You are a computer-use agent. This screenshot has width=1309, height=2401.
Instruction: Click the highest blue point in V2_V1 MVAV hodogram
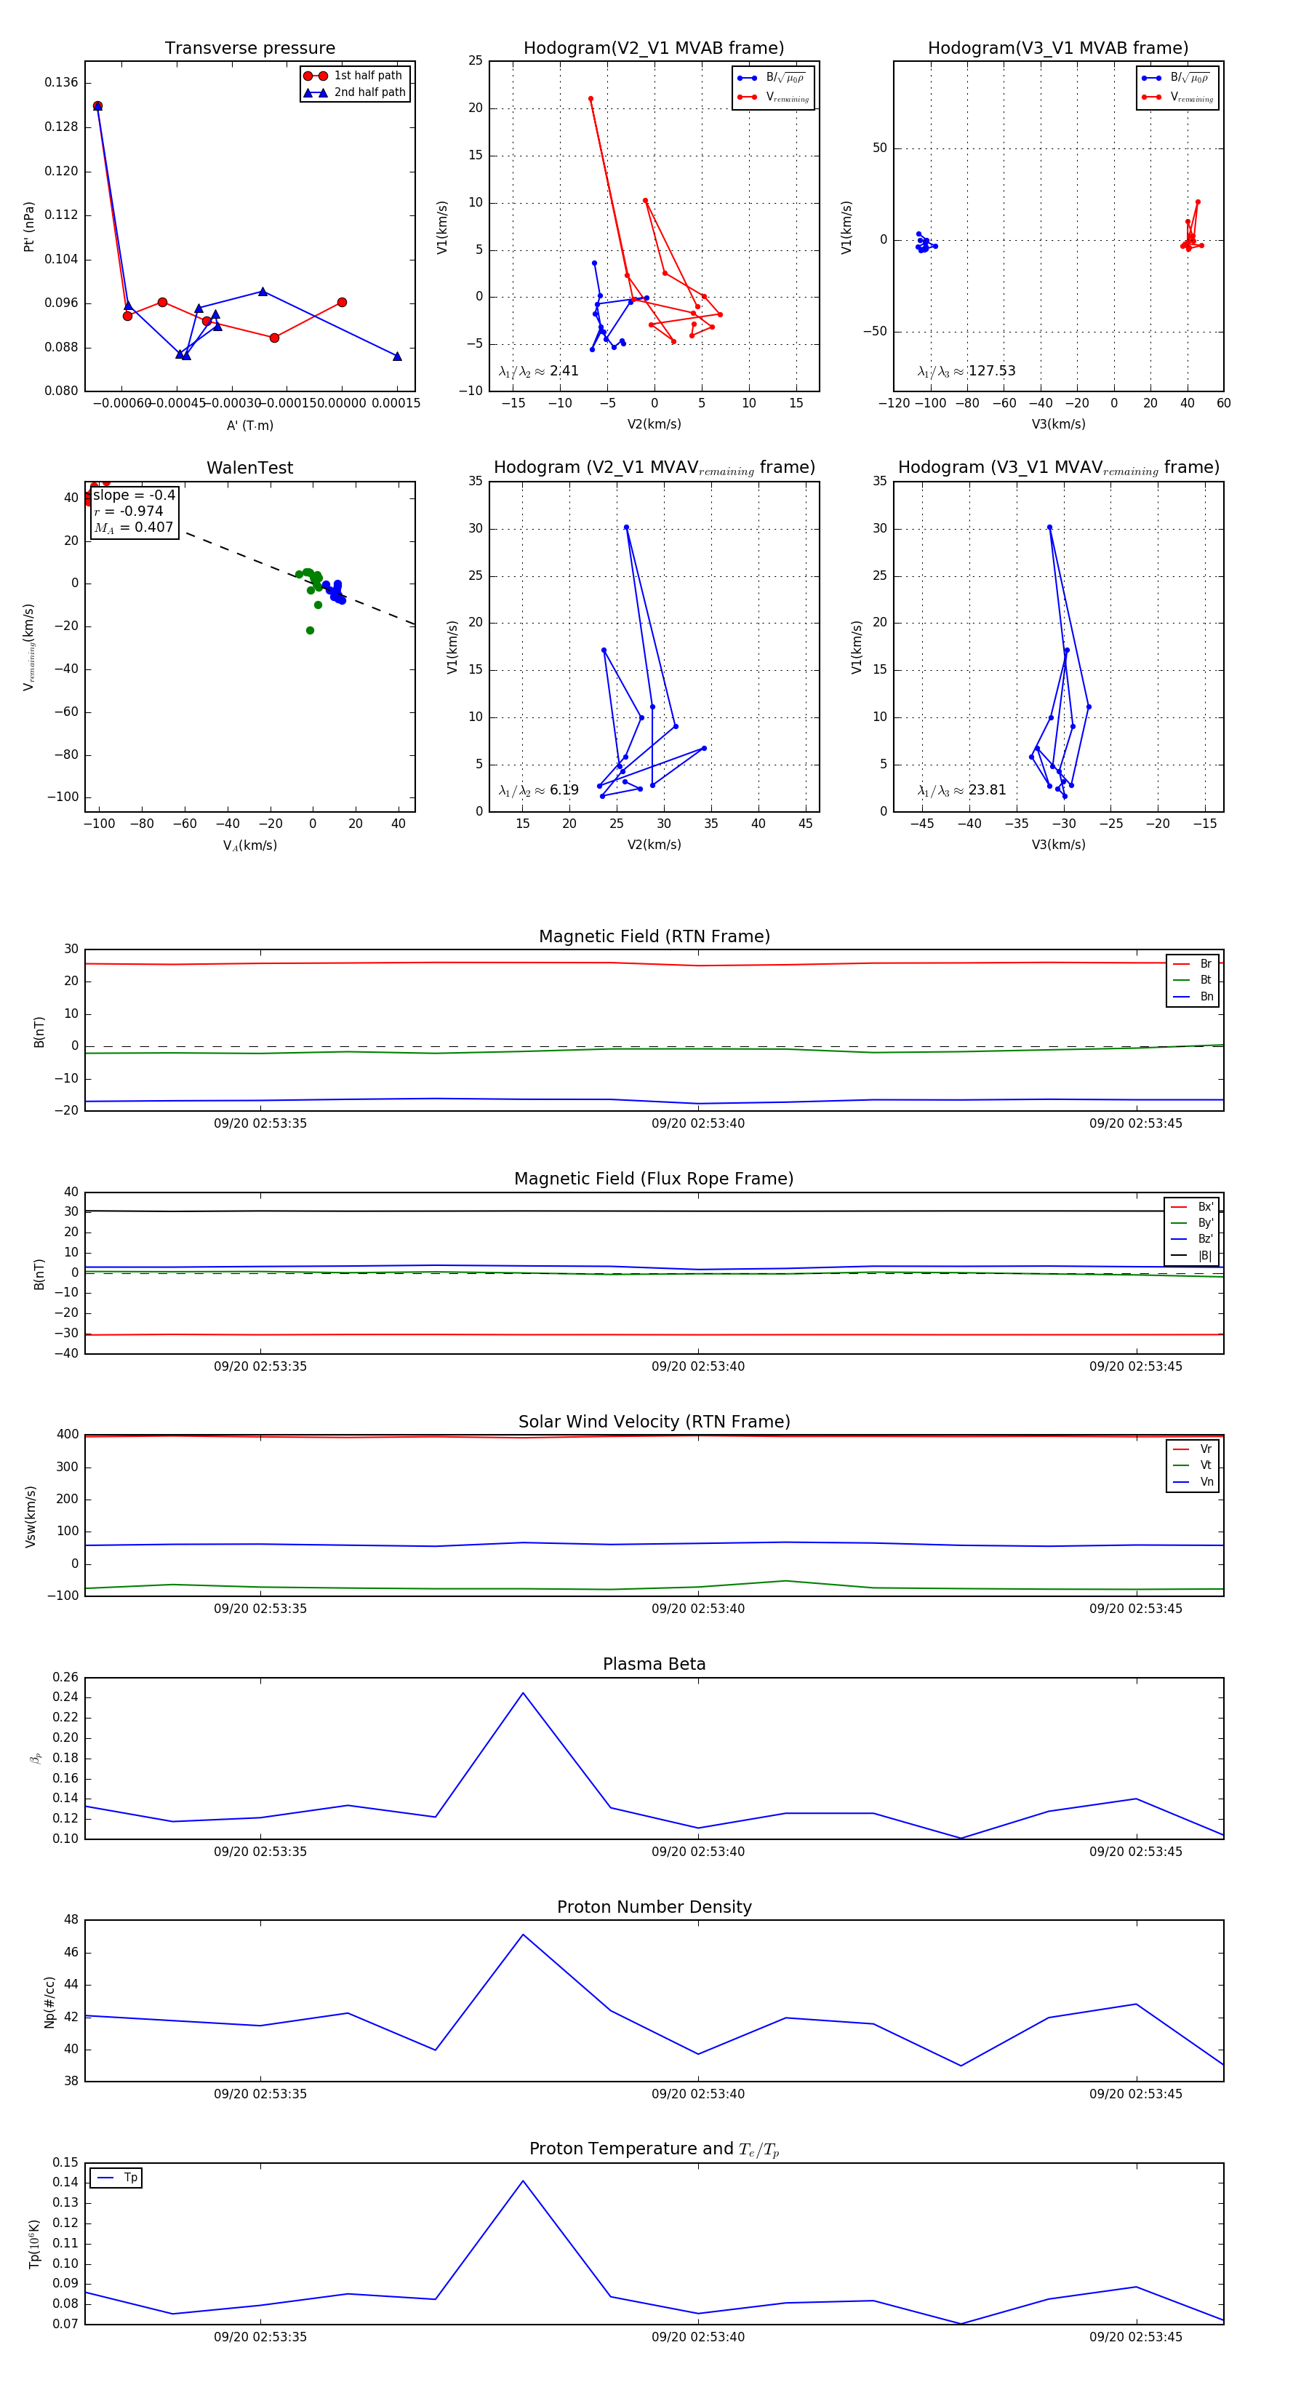tap(626, 527)
